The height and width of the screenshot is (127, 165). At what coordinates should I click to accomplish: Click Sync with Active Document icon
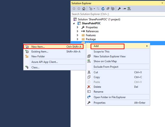point(98,9)
